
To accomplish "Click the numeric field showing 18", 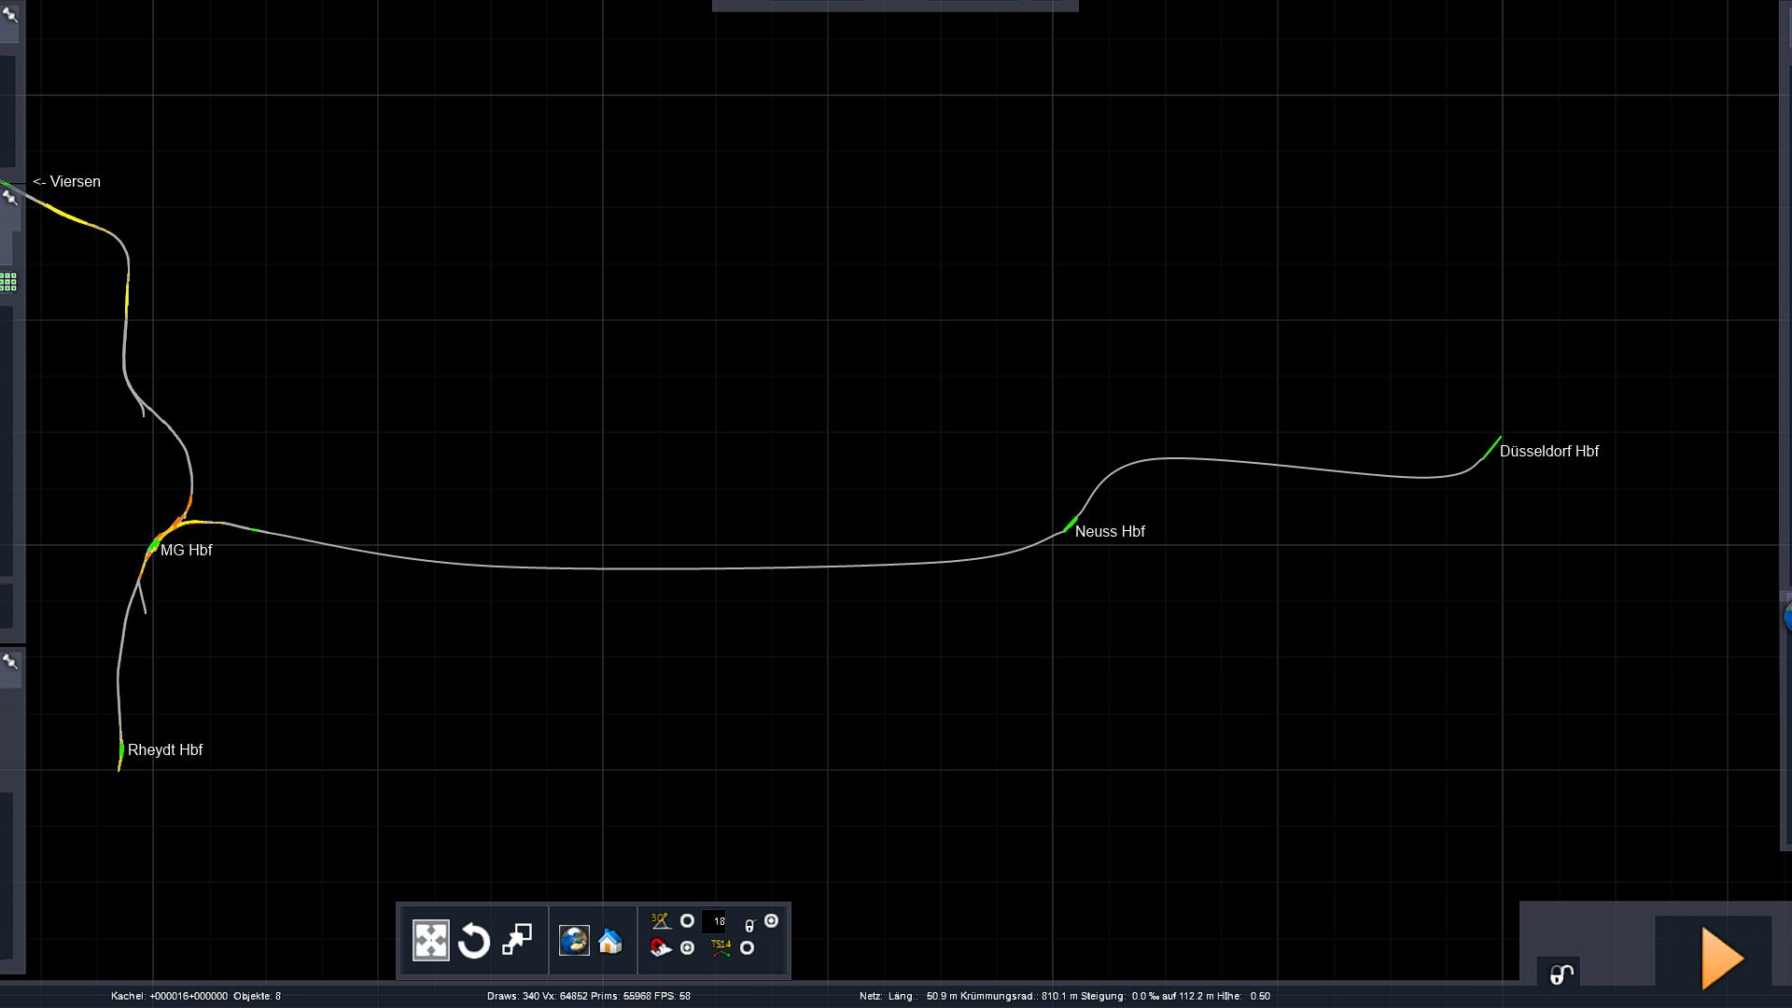I will click(x=715, y=922).
